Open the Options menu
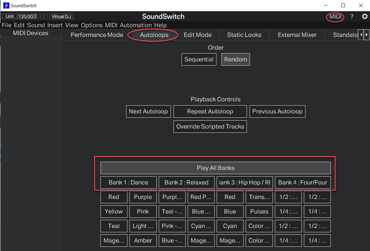370x251 pixels. pos(92,25)
